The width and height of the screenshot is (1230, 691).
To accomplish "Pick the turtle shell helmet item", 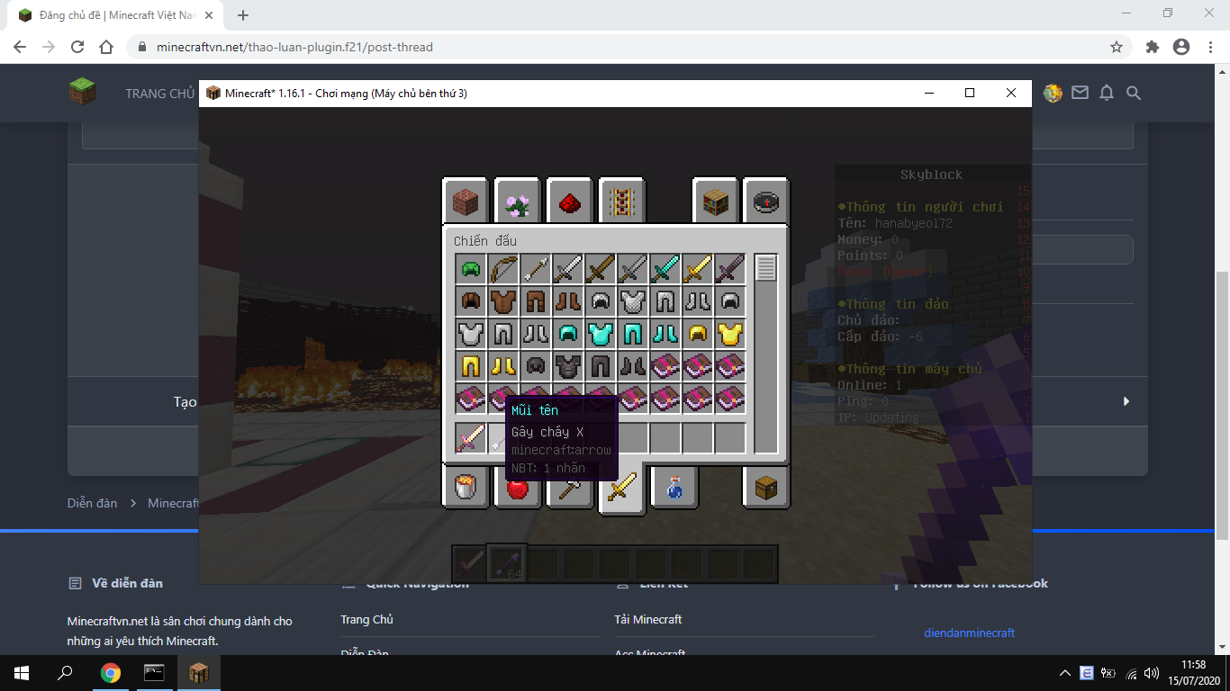I will 471,269.
